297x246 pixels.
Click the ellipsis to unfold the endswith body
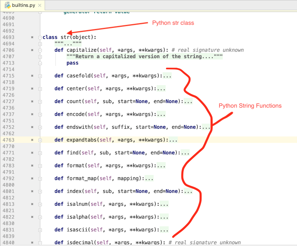206,127
